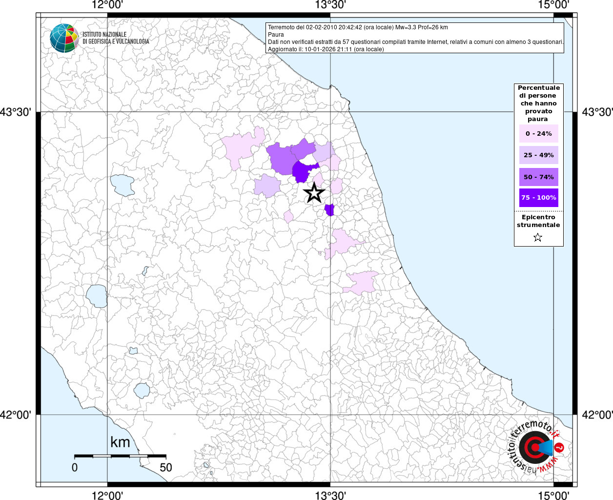The width and height of the screenshot is (613, 500).
Task: Select the 25 - 49% legend swatch
Action: click(538, 155)
